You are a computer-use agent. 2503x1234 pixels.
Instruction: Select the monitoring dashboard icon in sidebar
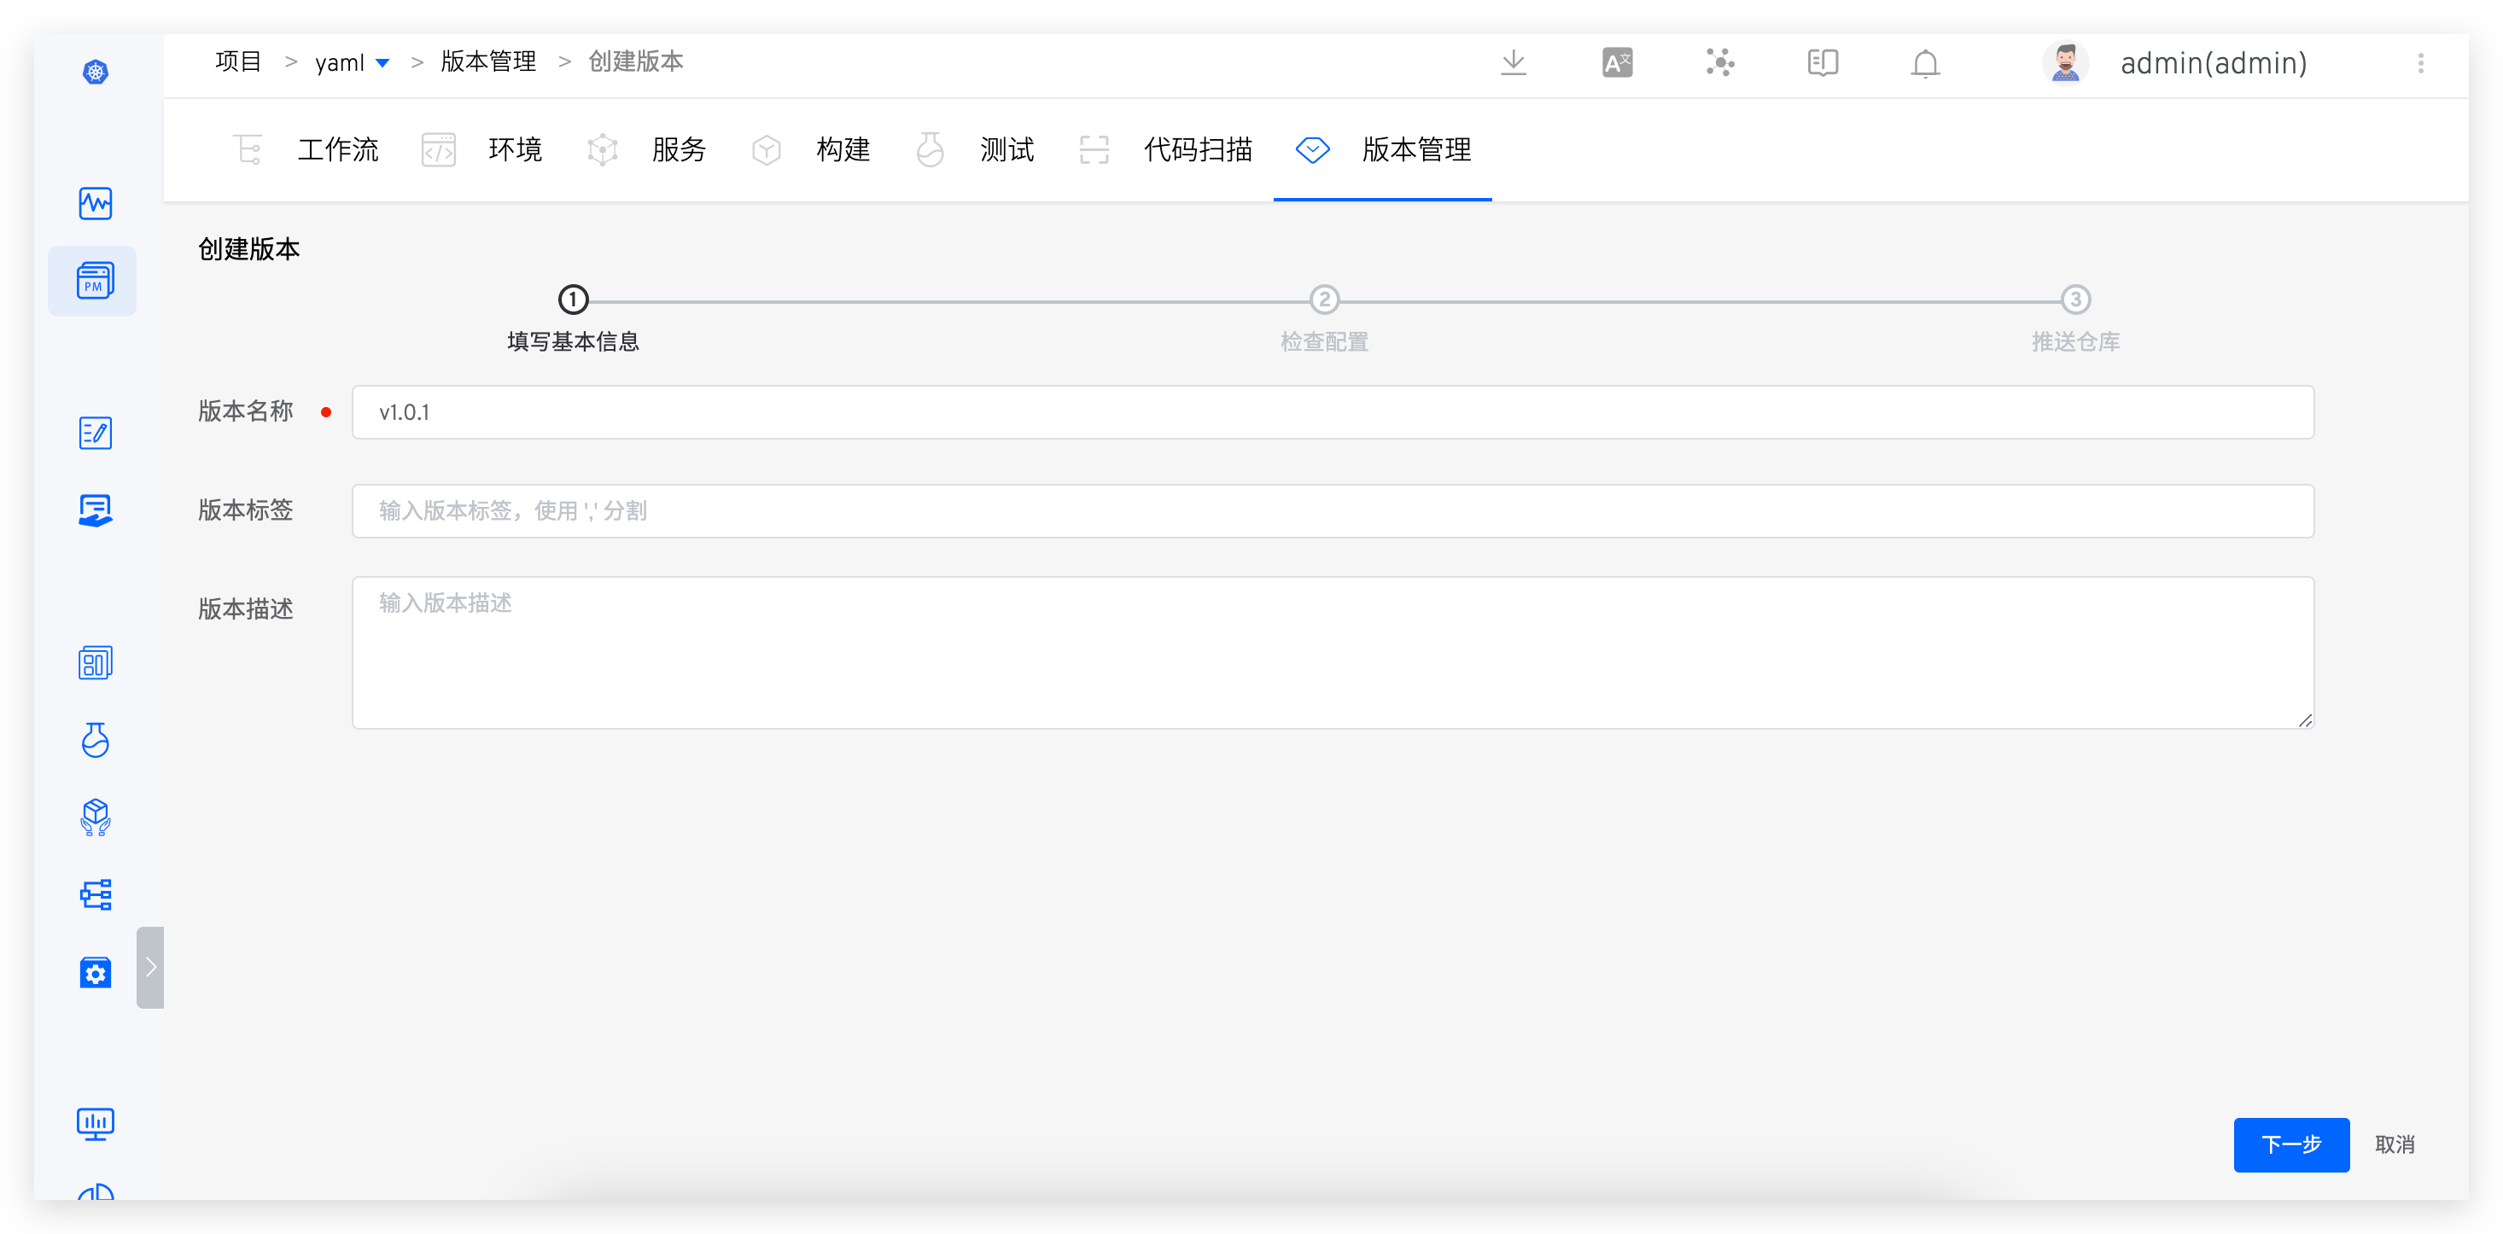click(x=94, y=203)
